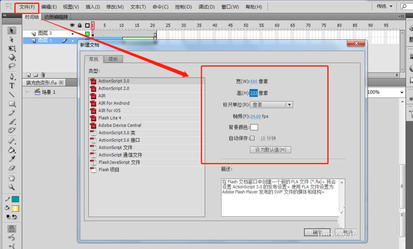Select the Zoom magnifier tool

point(12,187)
